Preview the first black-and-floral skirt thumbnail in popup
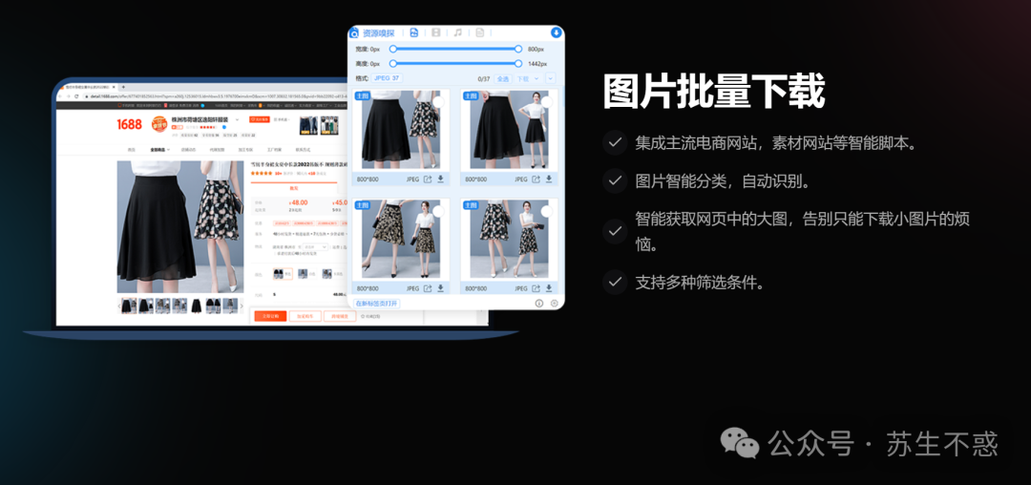The width and height of the screenshot is (1031, 485). 400,131
